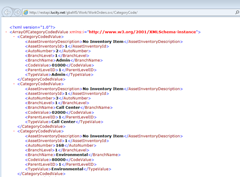240x177 pixels.
Task: Collapse the first CategoryCodedValue node (Admin)
Action: point(14,37)
